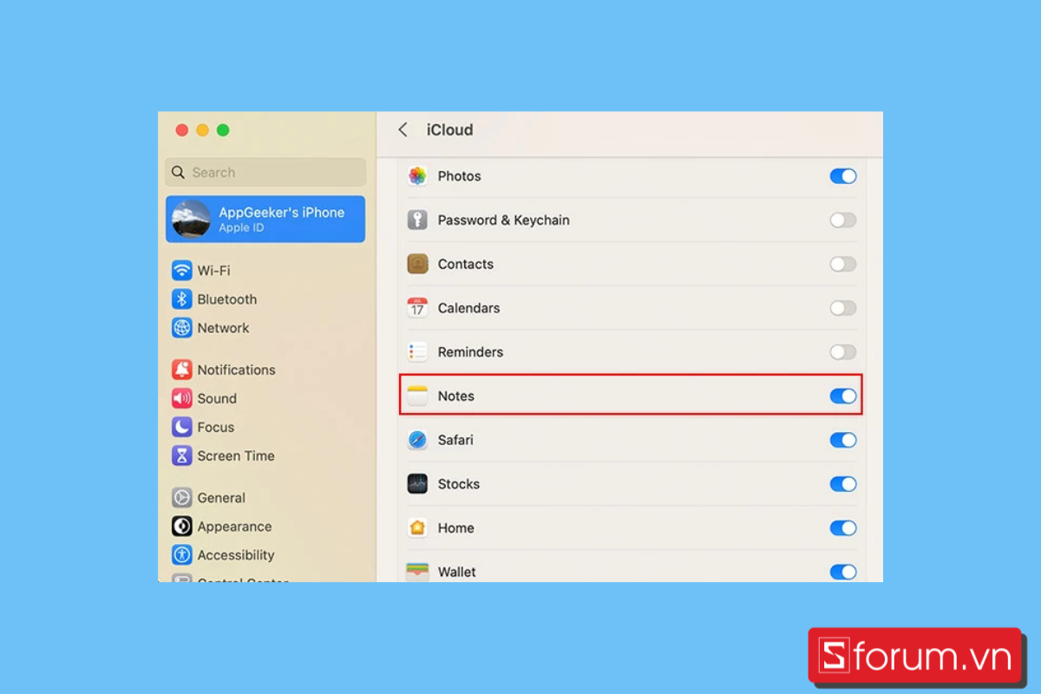
Task: Turn off the Photos iCloud toggle
Action: click(x=843, y=176)
